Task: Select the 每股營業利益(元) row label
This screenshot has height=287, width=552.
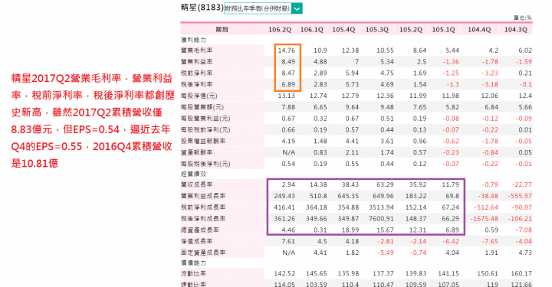Action: pos(205,119)
